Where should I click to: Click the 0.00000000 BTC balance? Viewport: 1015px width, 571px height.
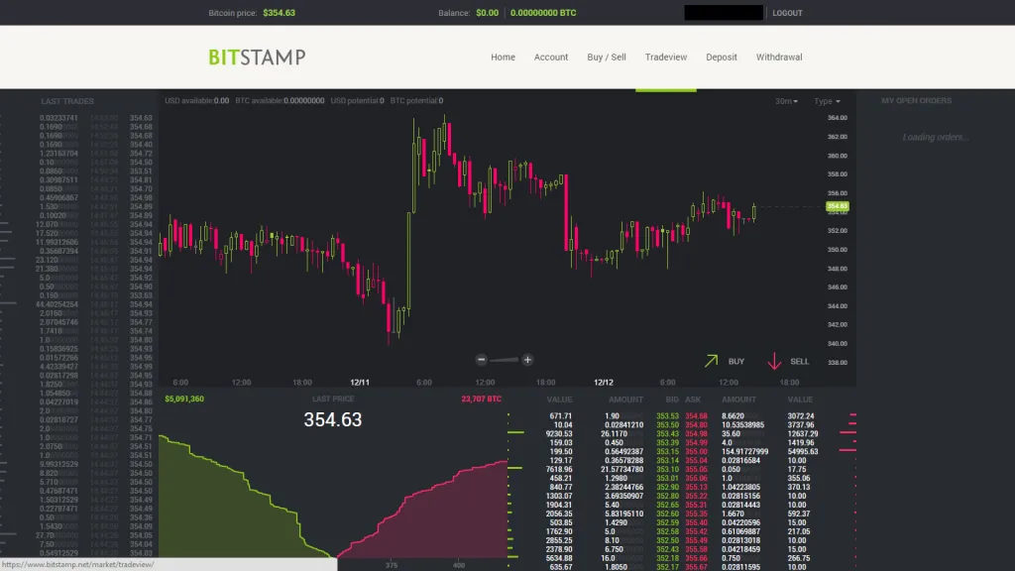(x=543, y=13)
